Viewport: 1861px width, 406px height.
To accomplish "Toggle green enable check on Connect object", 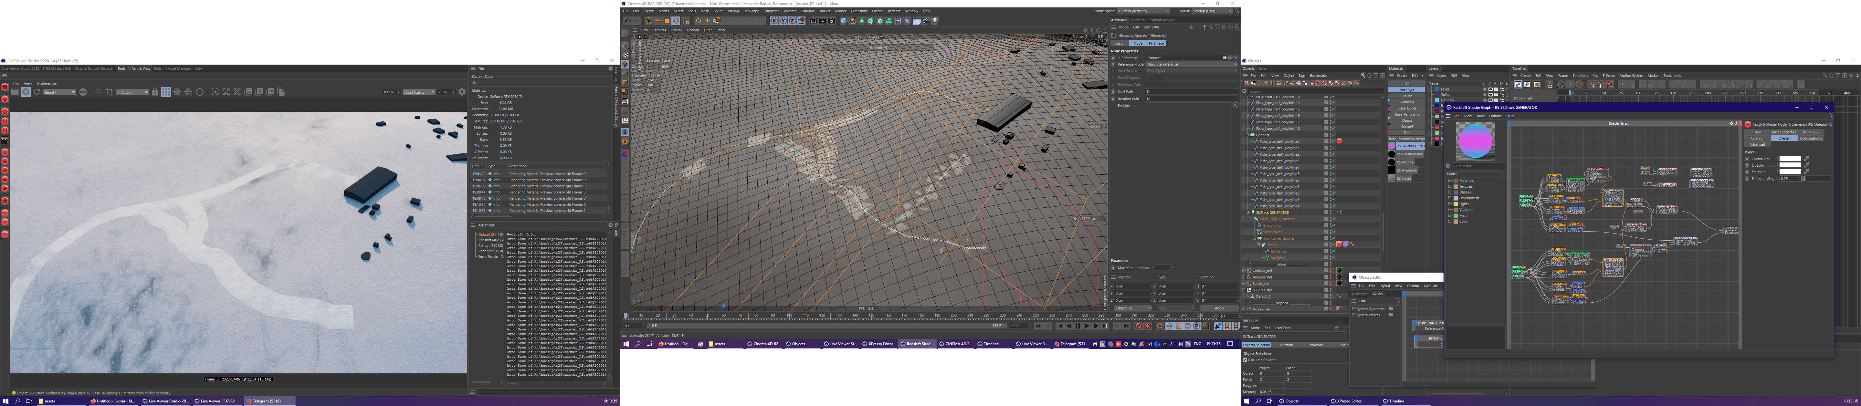I will tap(1334, 135).
